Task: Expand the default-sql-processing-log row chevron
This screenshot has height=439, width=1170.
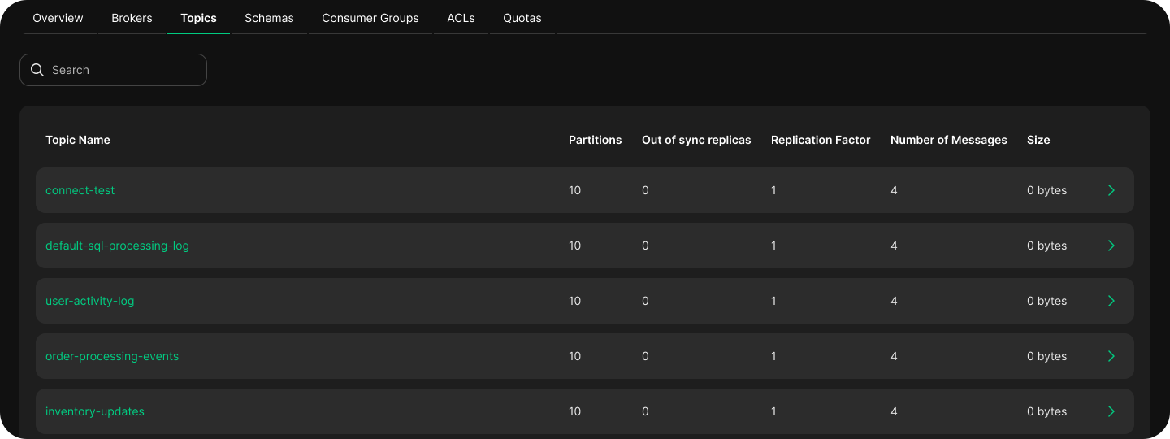Action: 1111,246
